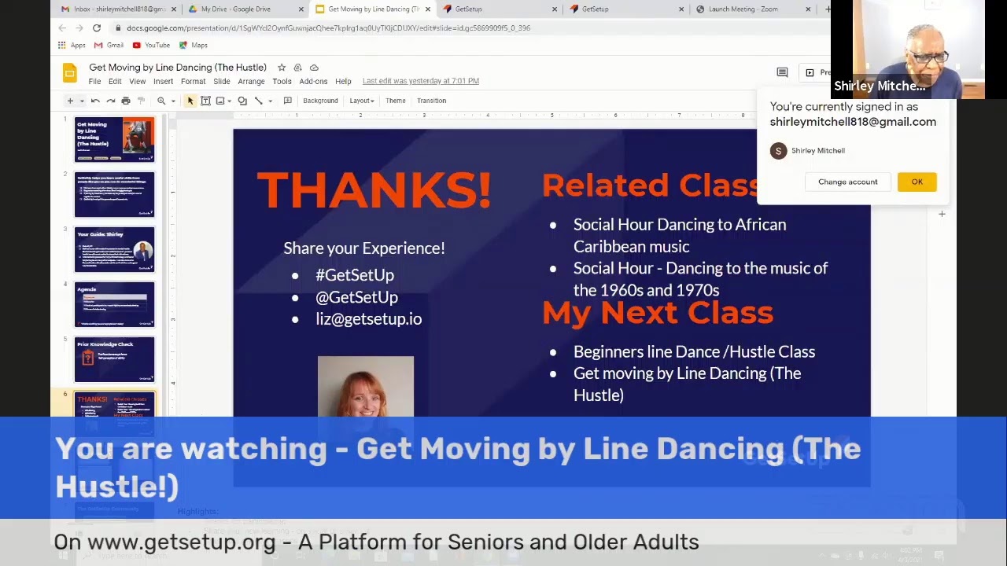
Task: Open YouTube bookmark
Action: [x=151, y=46]
